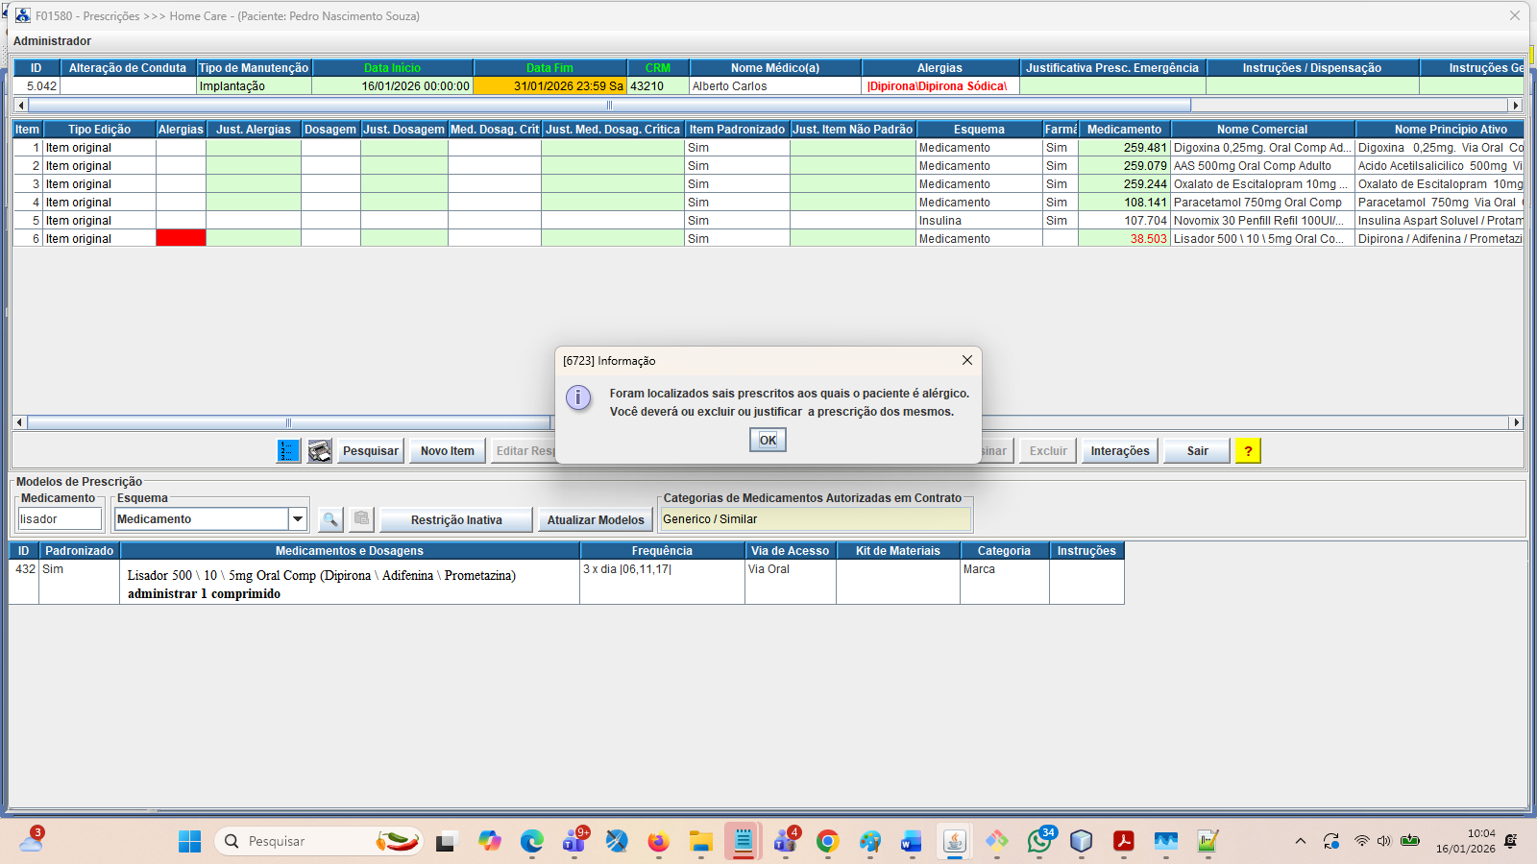The height and width of the screenshot is (864, 1537).
Task: Open Google Chrome from the taskbar
Action: (x=827, y=842)
